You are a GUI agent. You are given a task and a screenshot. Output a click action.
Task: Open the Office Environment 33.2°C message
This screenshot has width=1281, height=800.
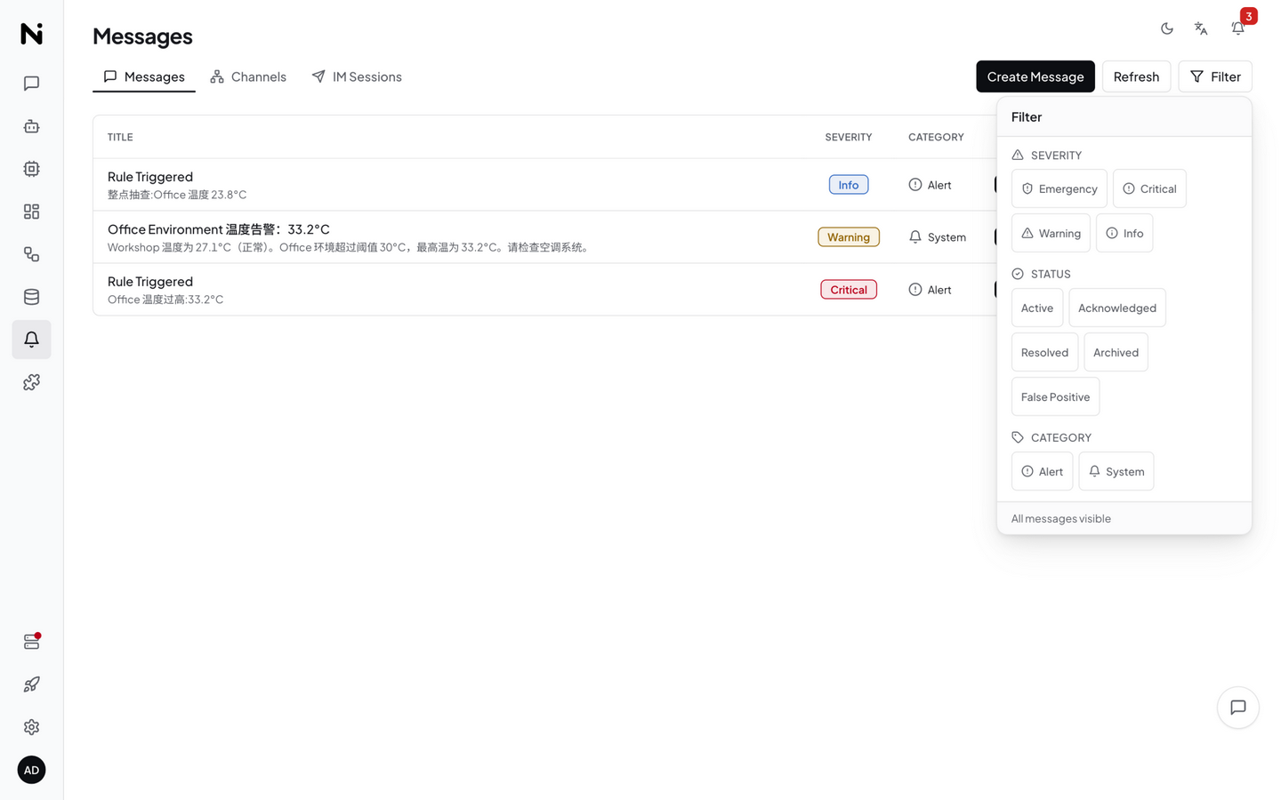[x=544, y=237]
